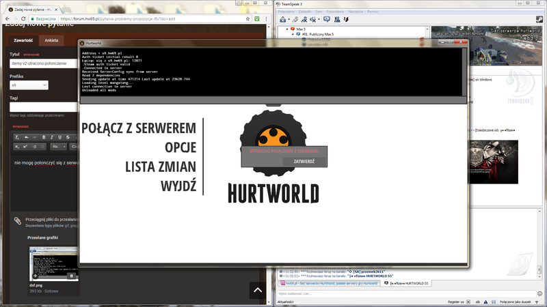This screenshot has height=307, width=547.
Task: Toggle superscript in the forum editor
Action: [25, 147]
